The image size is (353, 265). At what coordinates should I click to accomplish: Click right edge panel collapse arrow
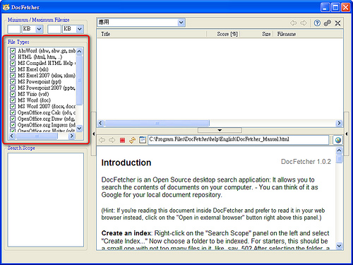(346, 134)
